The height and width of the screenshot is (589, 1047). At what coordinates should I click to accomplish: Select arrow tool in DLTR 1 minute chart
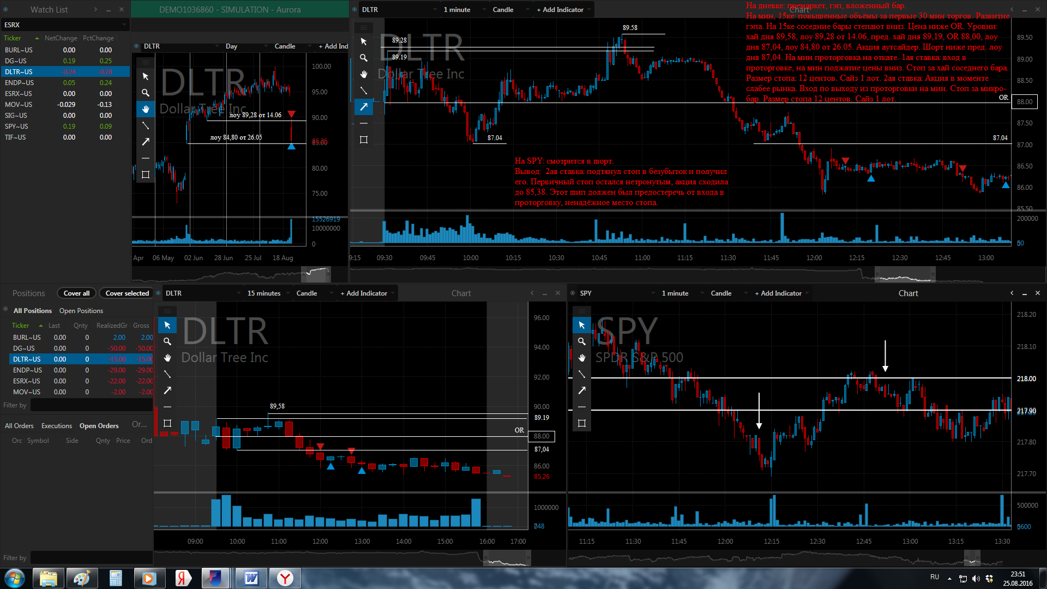click(x=364, y=107)
